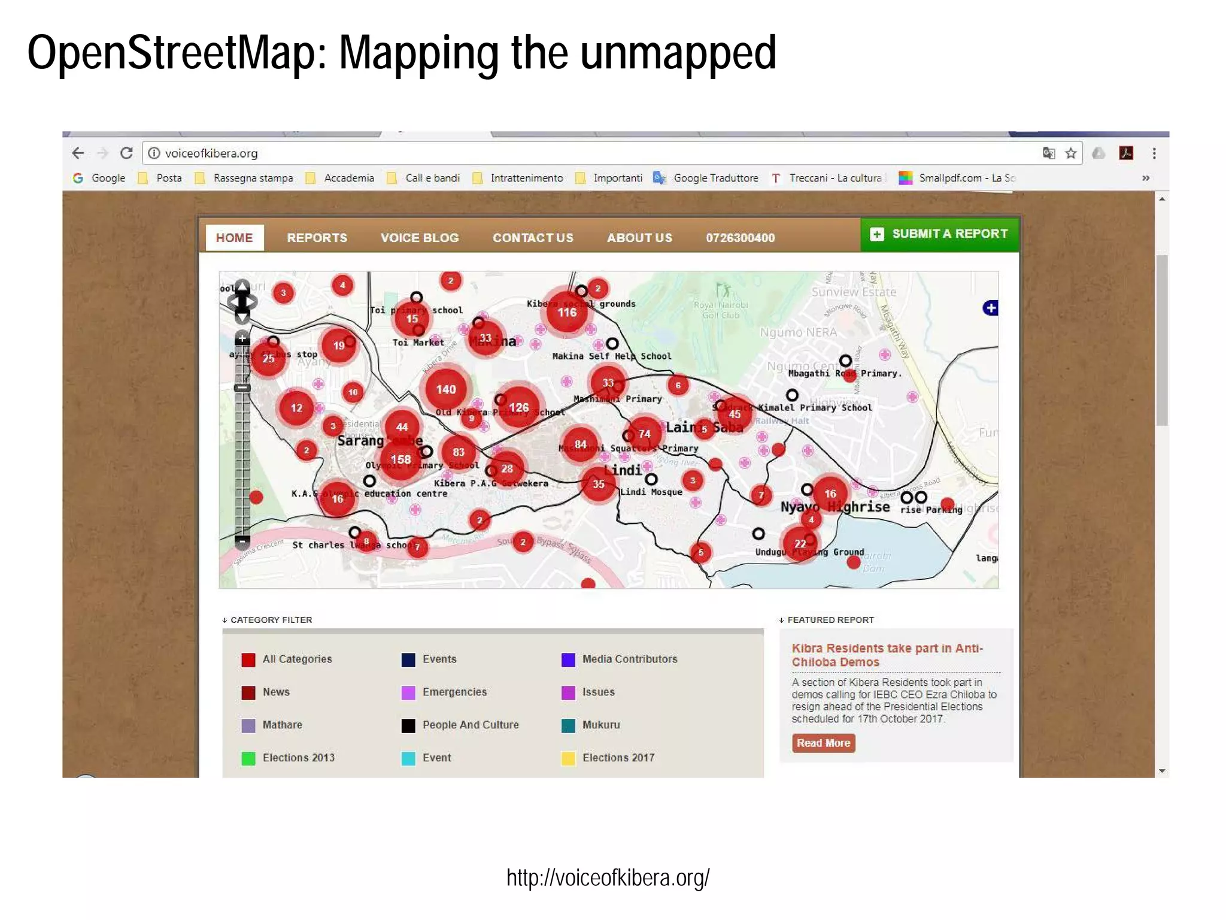Viewport: 1226px width, 920px height.
Task: Open the Rassegna stampa bookmarks folder
Action: click(244, 178)
